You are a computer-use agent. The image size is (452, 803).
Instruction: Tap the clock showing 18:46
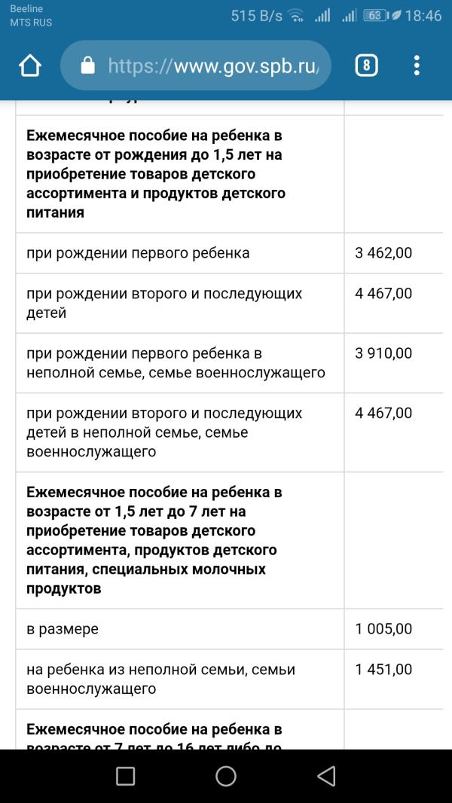click(423, 16)
